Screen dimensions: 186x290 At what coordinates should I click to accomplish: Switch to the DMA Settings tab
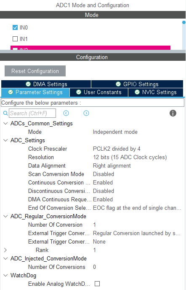(46, 84)
